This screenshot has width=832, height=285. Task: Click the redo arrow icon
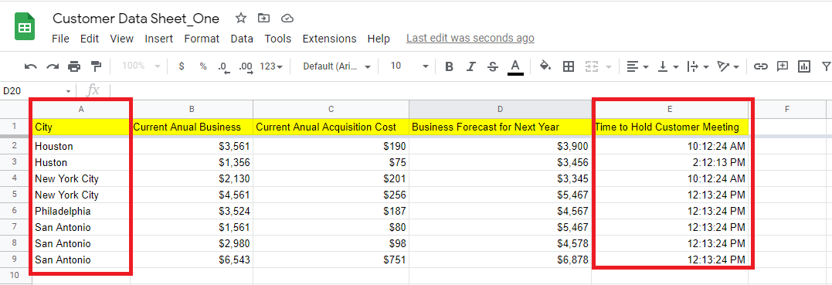[x=53, y=66]
